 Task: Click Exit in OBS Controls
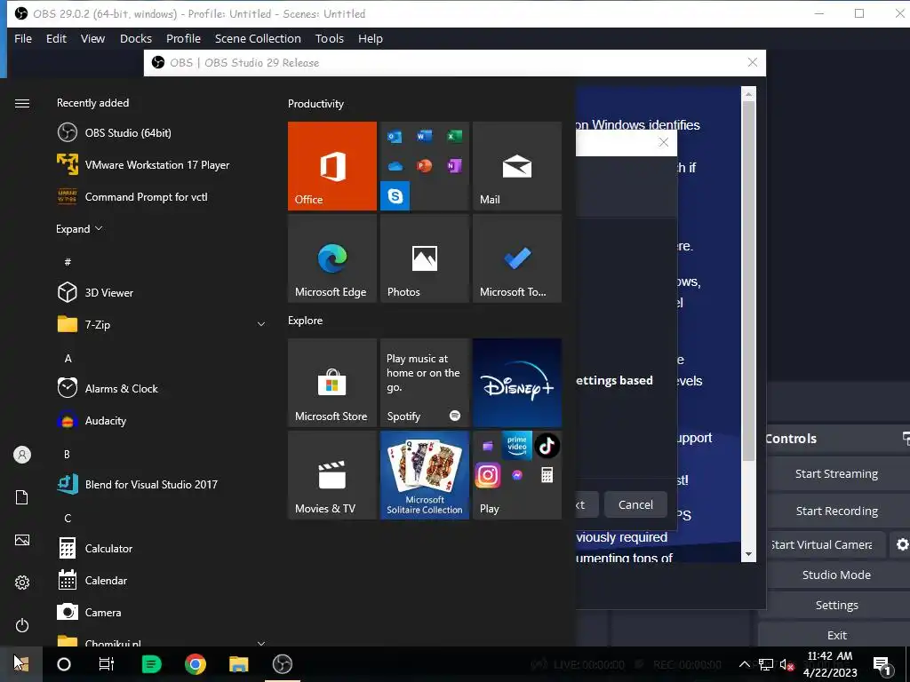(836, 635)
